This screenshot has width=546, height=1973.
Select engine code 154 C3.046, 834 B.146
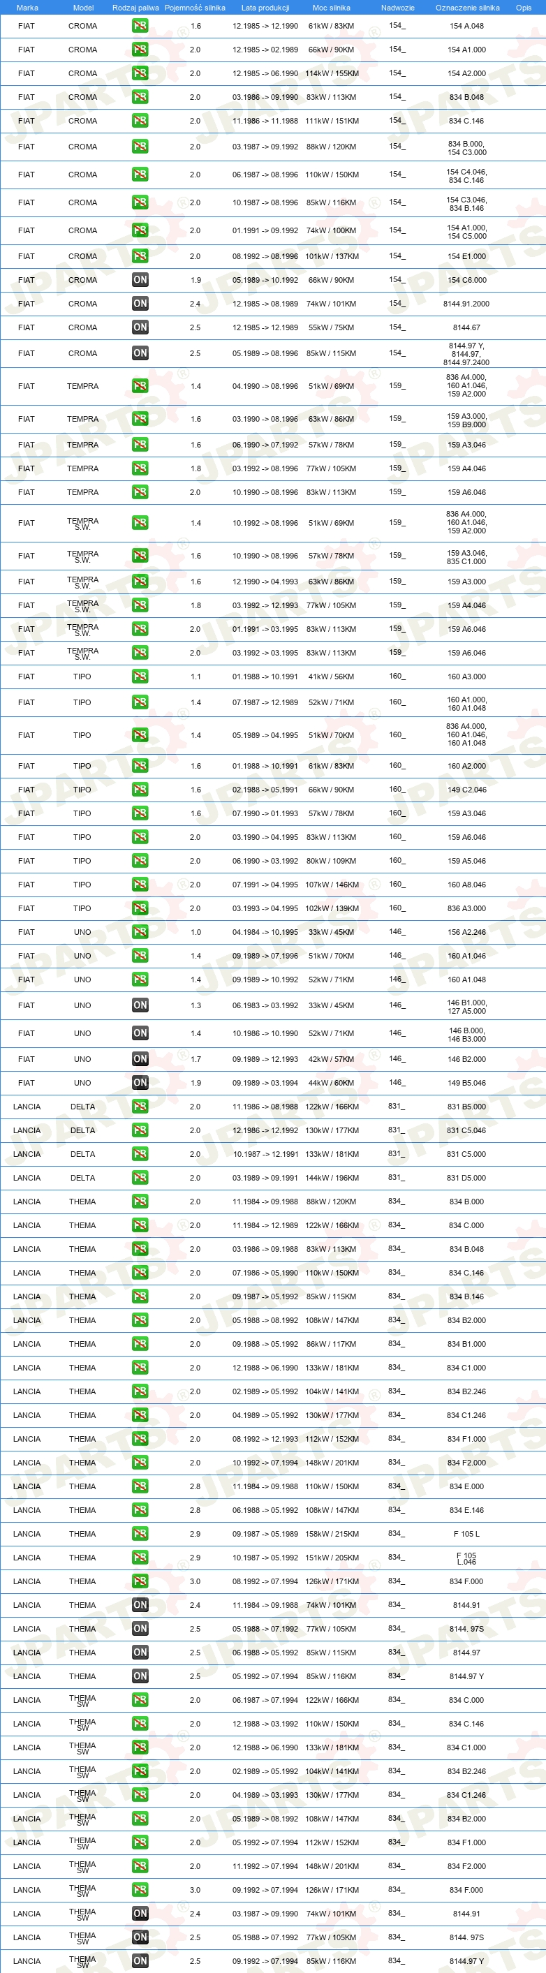[x=466, y=204]
